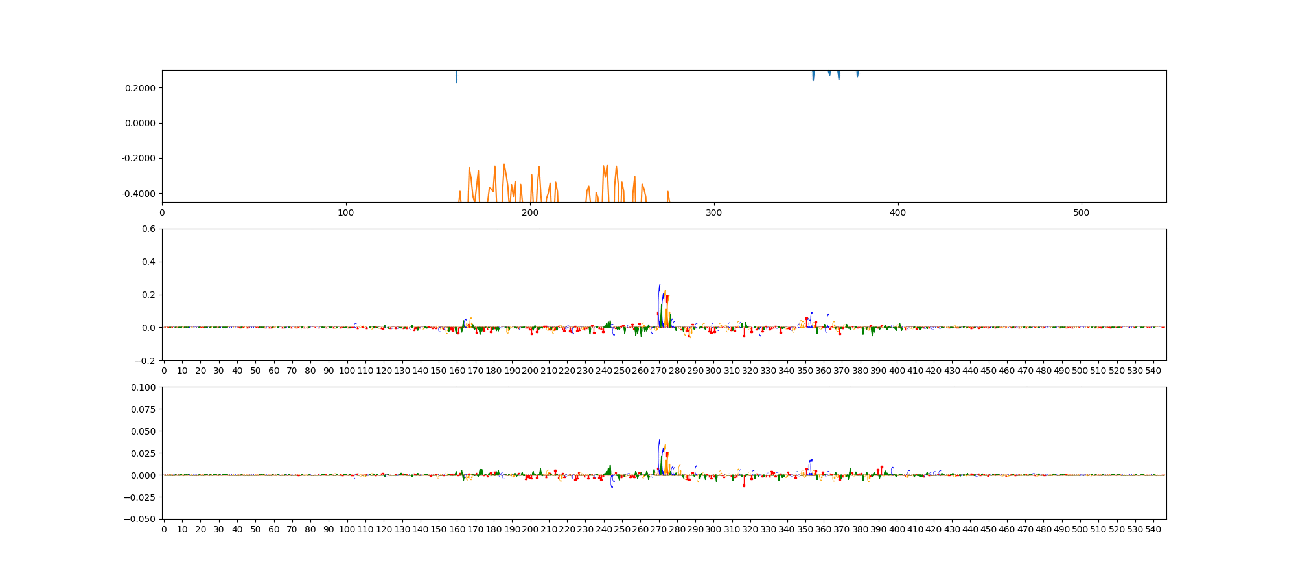Click the -0.4000 y-axis label in top plot
1296x583 pixels.
139,194
